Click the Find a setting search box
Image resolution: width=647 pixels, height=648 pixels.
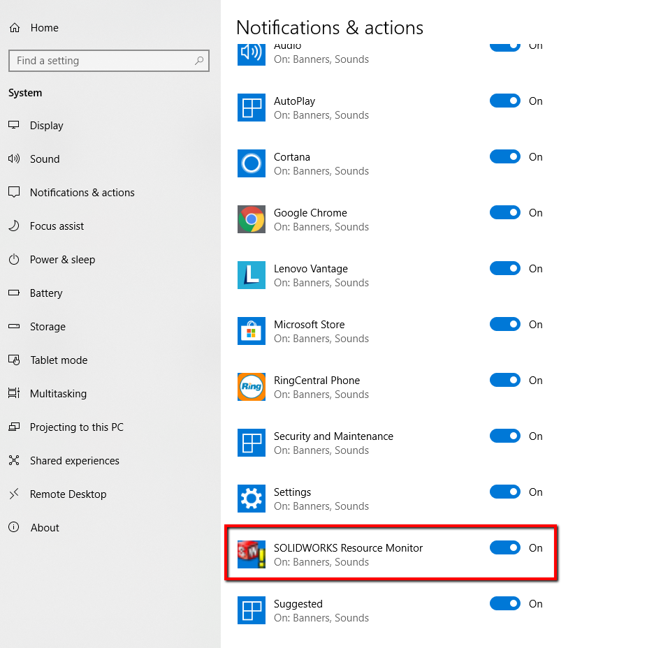point(109,61)
